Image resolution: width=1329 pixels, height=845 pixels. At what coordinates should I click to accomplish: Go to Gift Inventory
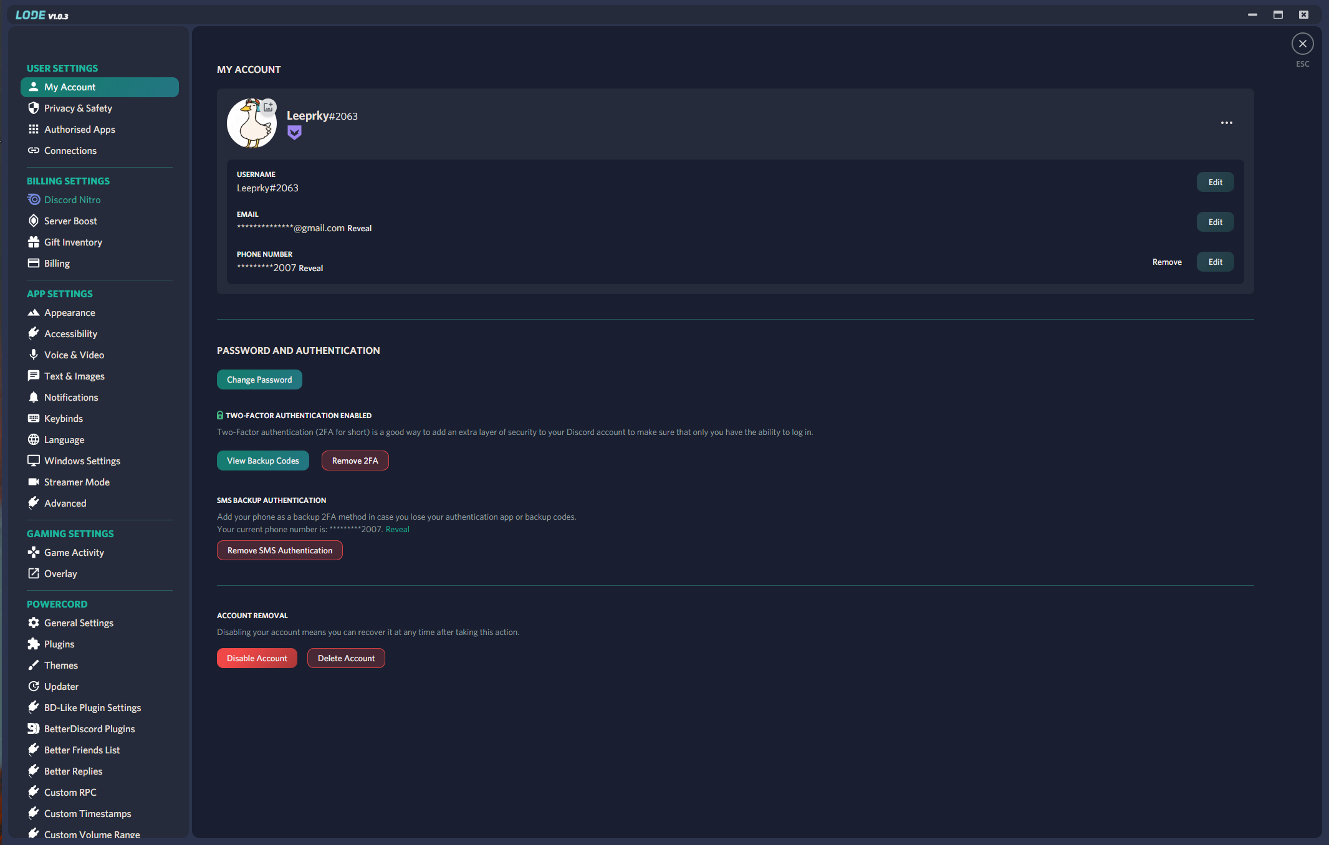point(73,242)
